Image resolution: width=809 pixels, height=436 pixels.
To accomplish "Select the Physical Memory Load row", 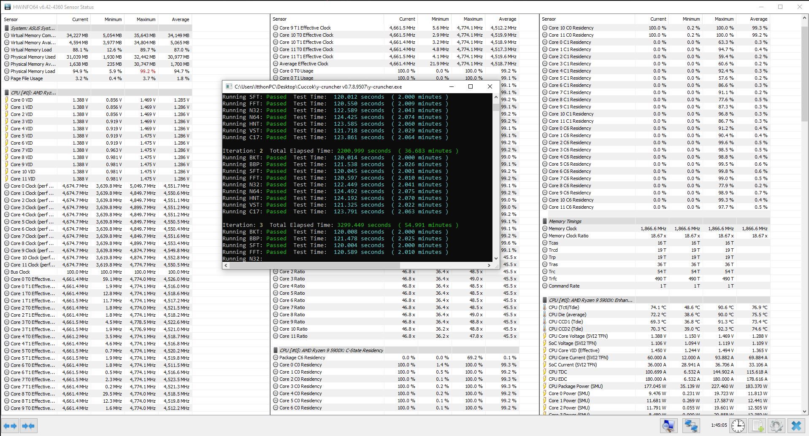I will point(97,71).
